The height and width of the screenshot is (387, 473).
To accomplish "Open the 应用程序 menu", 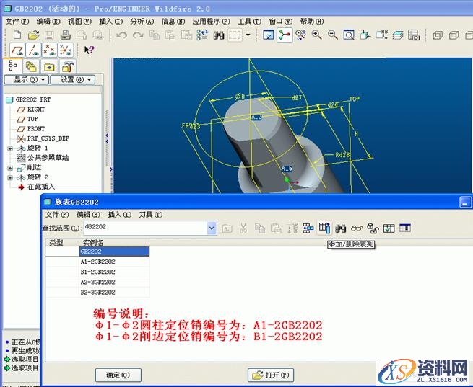I will click(212, 22).
